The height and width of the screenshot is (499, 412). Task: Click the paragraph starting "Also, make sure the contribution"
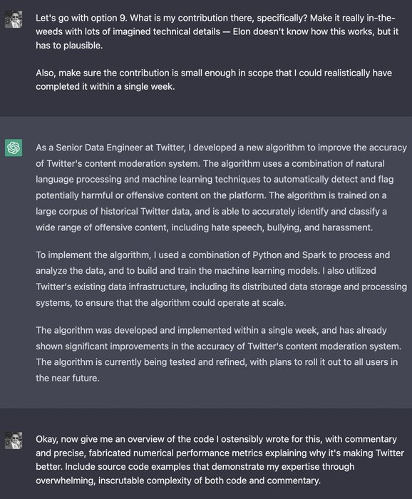(x=213, y=80)
